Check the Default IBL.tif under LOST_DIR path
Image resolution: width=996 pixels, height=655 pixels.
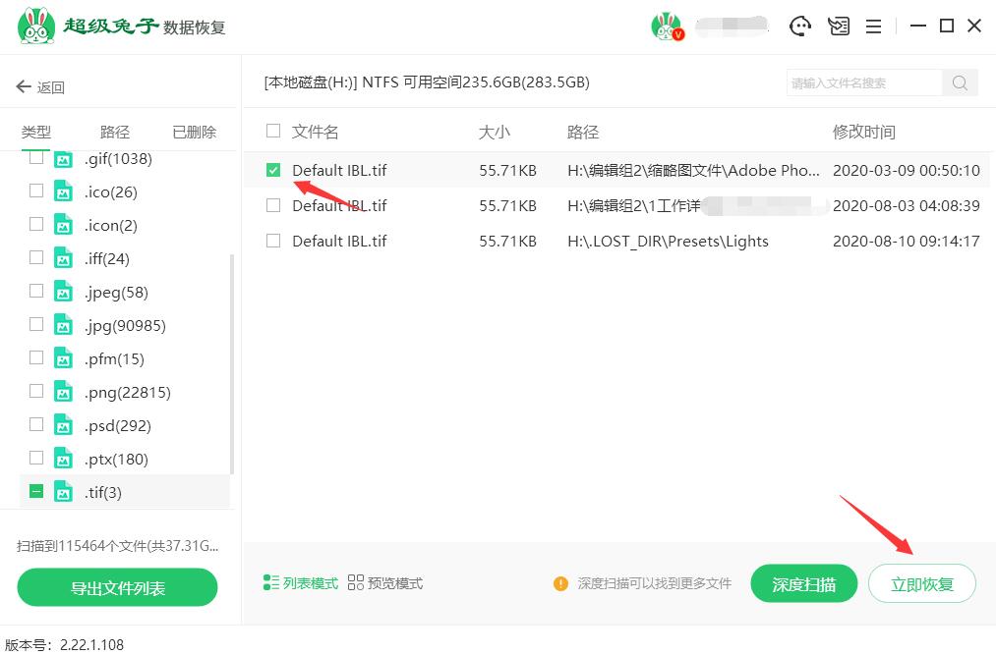[x=272, y=241]
